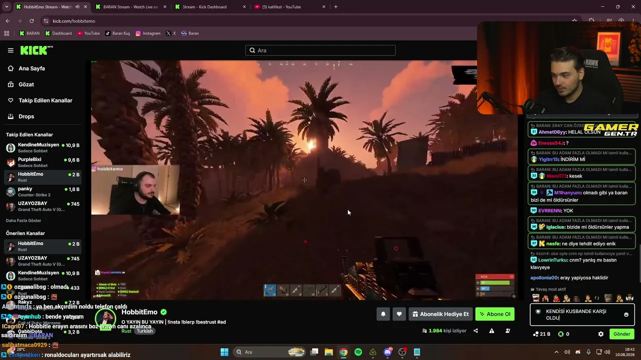Image resolution: width=641 pixels, height=360 pixels.
Task: Open Spotify from taskbar
Action: 358,352
